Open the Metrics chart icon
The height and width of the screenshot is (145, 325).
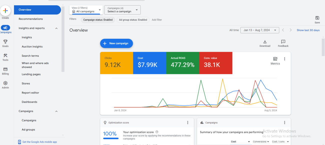[x=275, y=59]
